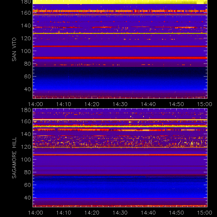
Task: Pick the 60 label on Sagamore Hill axis
Action: [x=27, y=185]
